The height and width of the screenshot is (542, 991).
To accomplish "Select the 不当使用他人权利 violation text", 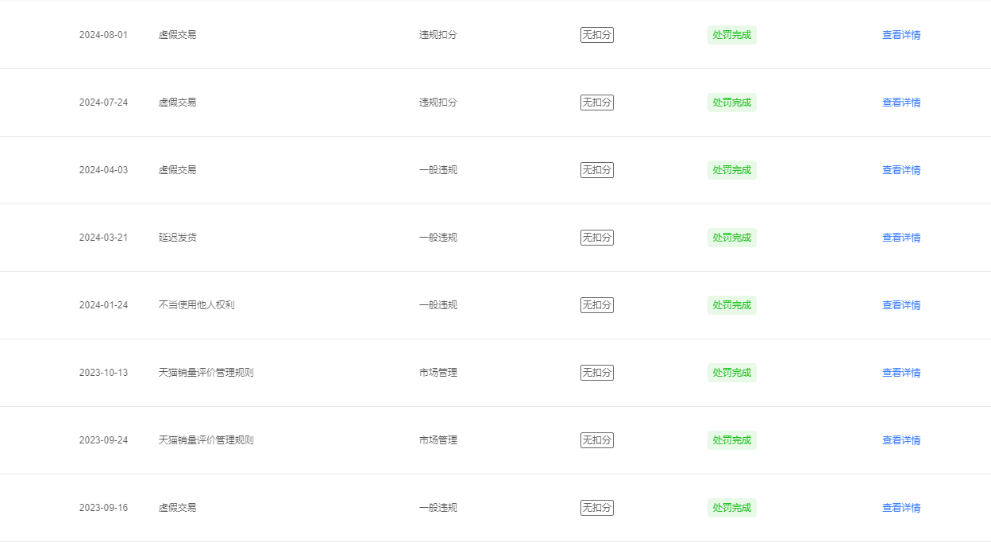I will tap(197, 305).
